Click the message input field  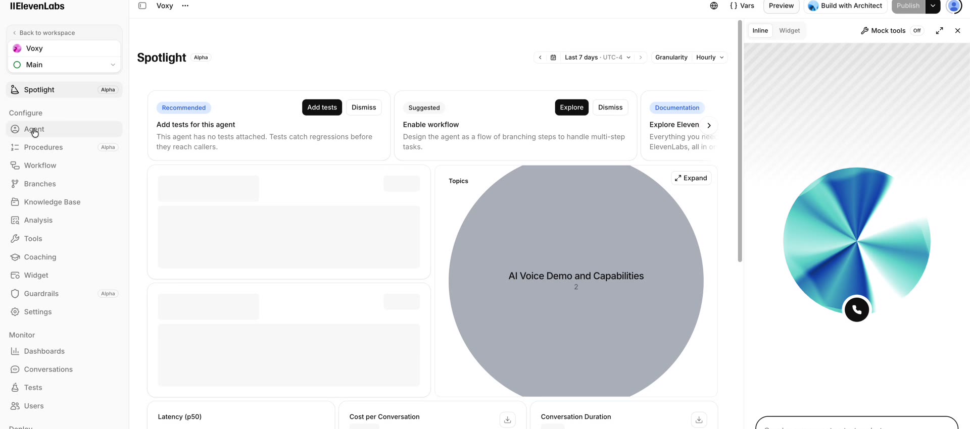click(x=857, y=423)
